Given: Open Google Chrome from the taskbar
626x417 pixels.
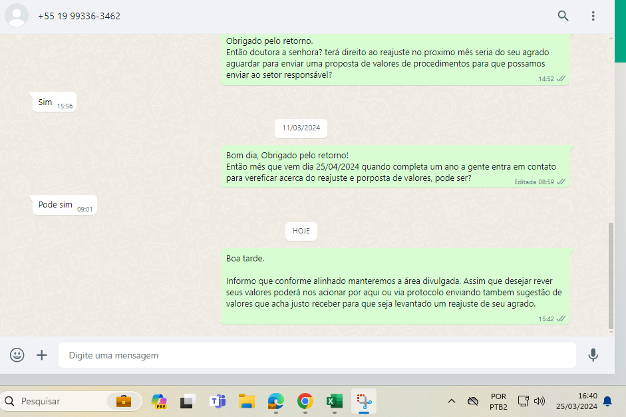Looking at the screenshot, I should (305, 401).
